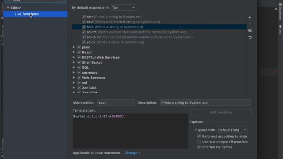Select the RESTful Web Services group label
Image resolution: width=283 pixels, height=159 pixels.
point(101,57)
